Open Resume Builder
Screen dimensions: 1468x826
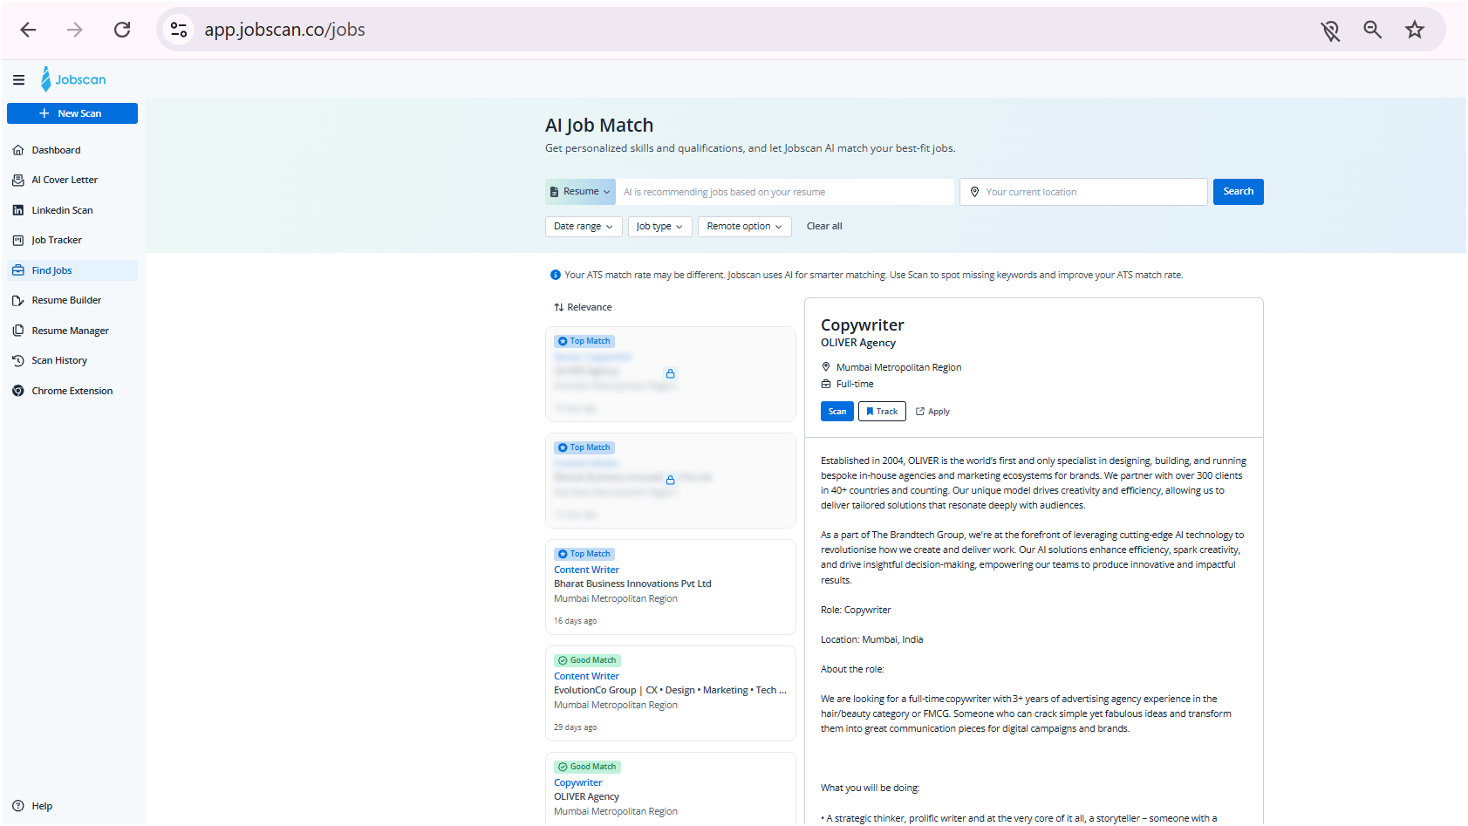[72, 300]
